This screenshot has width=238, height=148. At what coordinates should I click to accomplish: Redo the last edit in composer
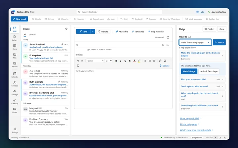(82, 61)
